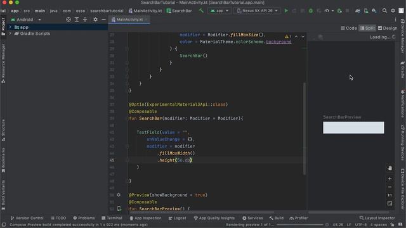Screen dimensions: 406x228
Task: Switch editor to Split view mode
Action: pos(367,28)
